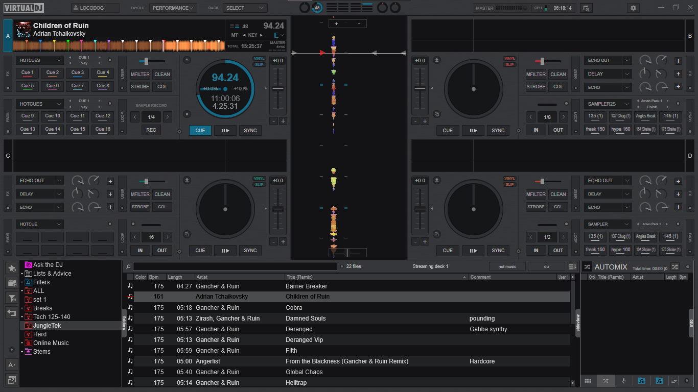Toggle SLIP mode on deck A
This screenshot has width=698, height=392.
click(259, 65)
